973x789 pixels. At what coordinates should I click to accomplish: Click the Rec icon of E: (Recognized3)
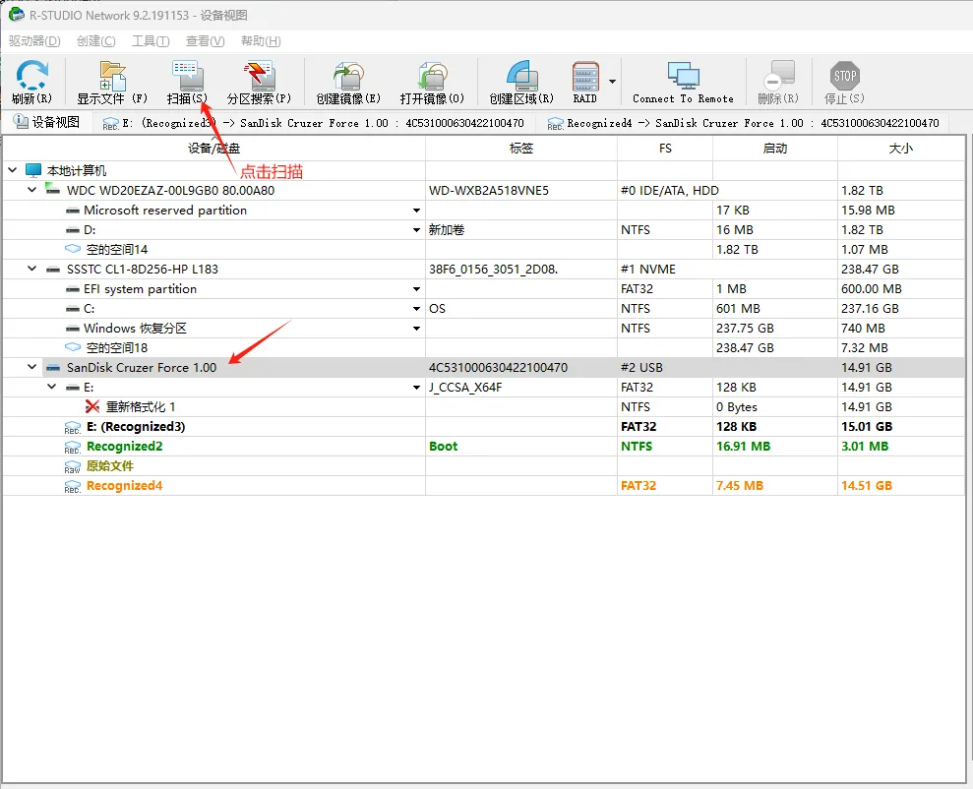click(x=73, y=427)
